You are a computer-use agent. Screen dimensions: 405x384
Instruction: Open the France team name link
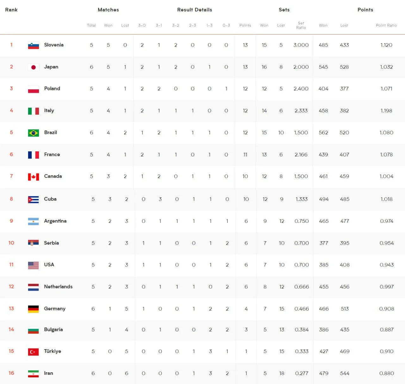(52, 154)
